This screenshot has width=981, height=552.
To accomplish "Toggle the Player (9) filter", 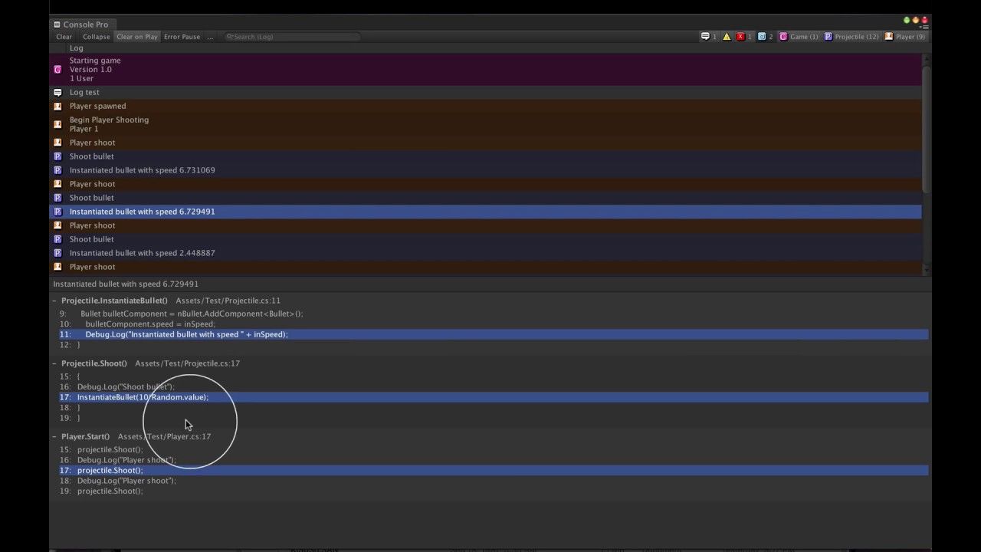I will pos(905,37).
